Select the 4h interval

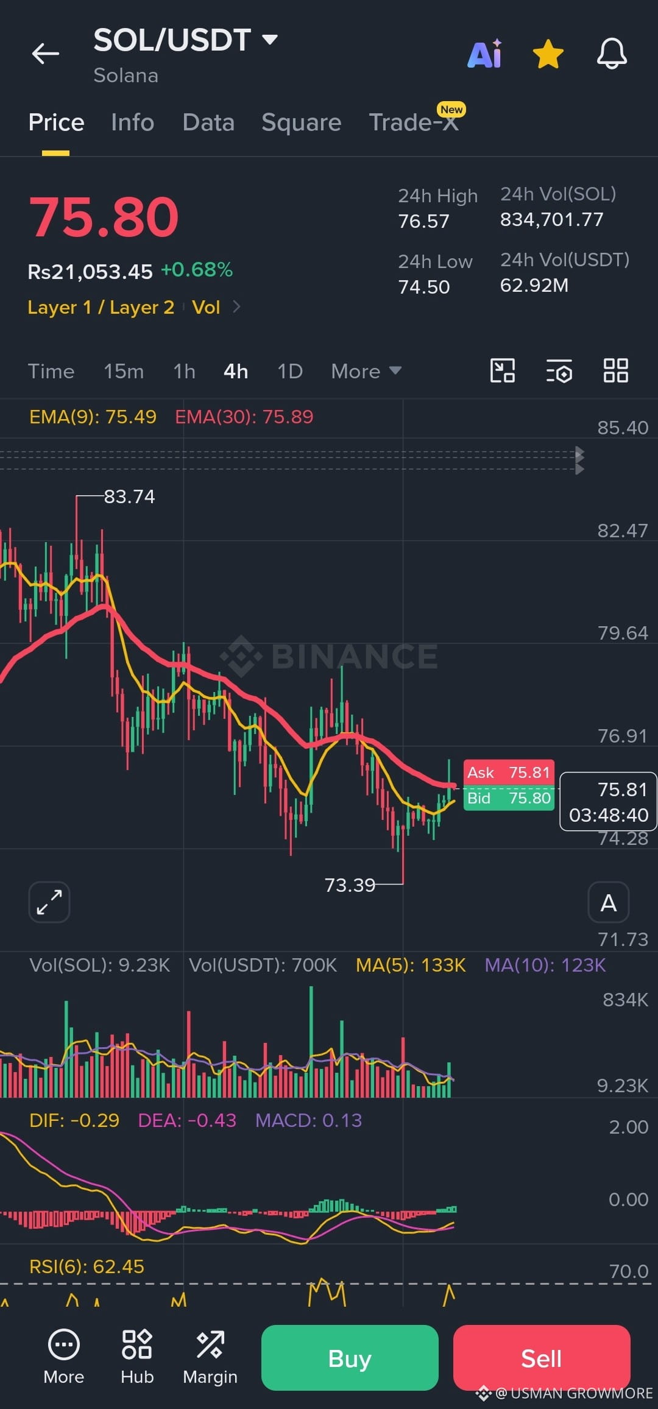click(236, 371)
